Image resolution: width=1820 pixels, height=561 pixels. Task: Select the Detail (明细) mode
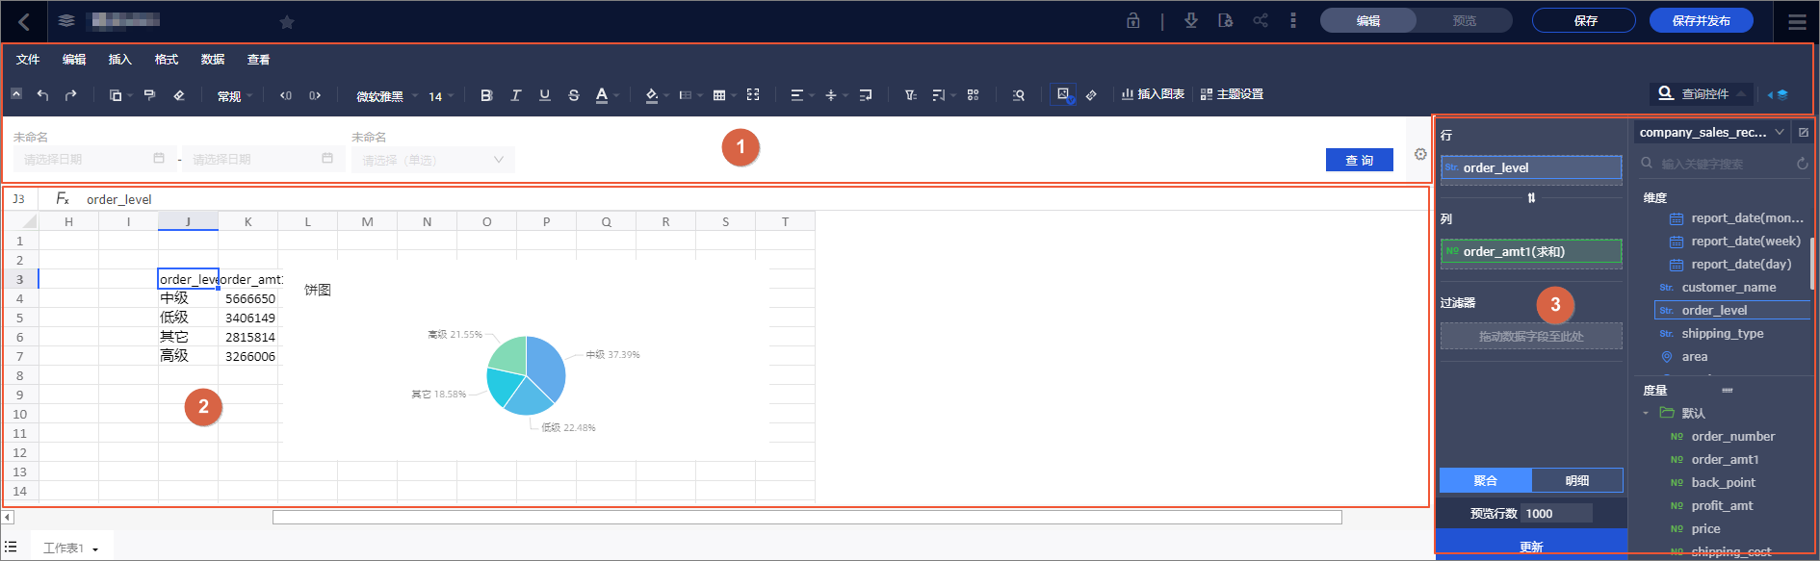(1577, 480)
